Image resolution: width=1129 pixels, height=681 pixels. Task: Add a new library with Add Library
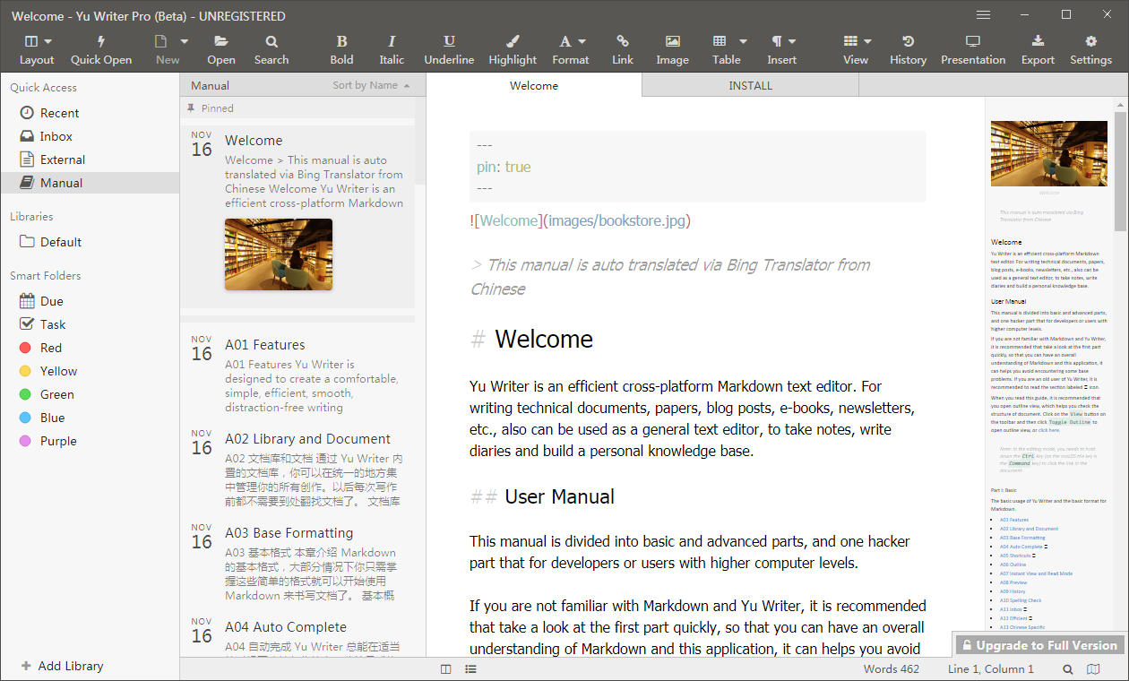click(x=62, y=666)
